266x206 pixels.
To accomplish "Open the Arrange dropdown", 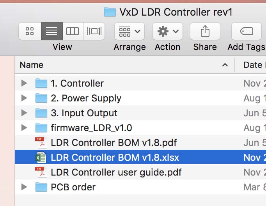I will coord(129,31).
